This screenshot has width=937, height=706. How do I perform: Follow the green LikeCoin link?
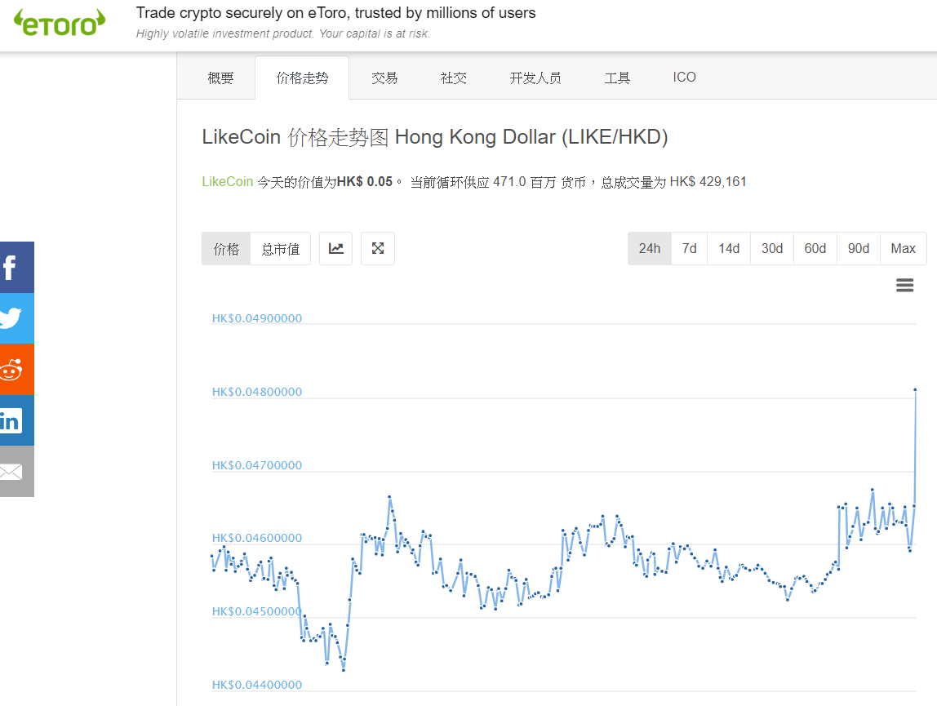click(228, 182)
